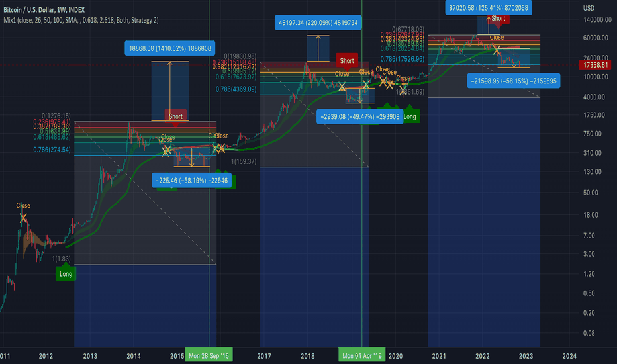Click the Short signal below the 18868.08 label

175,117
